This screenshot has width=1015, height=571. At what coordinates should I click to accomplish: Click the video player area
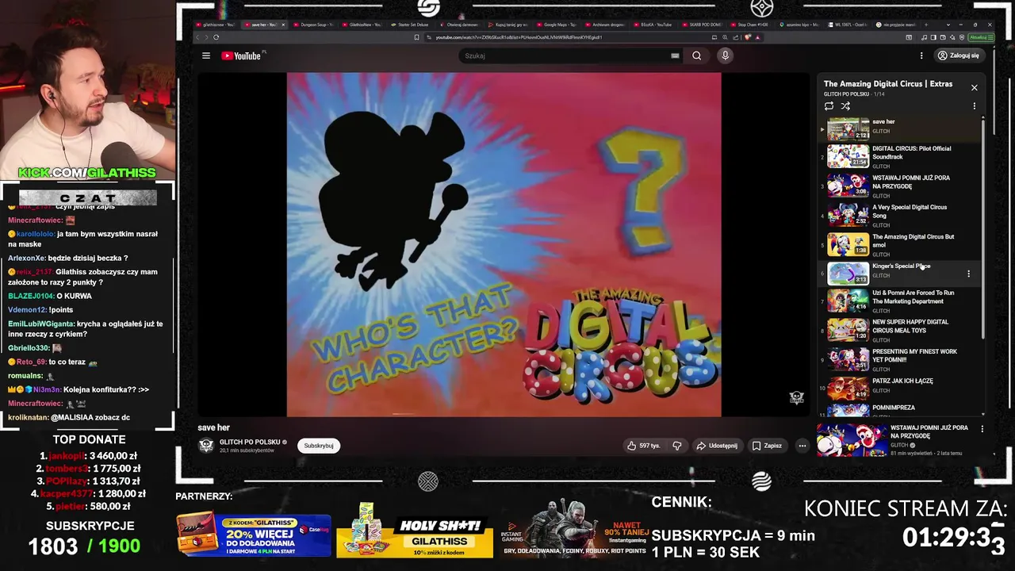[x=504, y=244]
